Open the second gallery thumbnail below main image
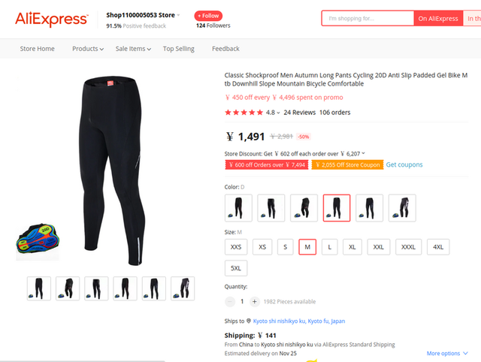481x362 pixels. point(68,288)
